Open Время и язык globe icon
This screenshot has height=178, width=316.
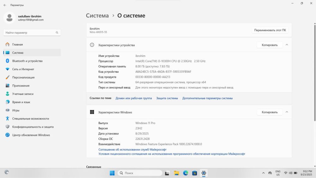click(x=8, y=102)
